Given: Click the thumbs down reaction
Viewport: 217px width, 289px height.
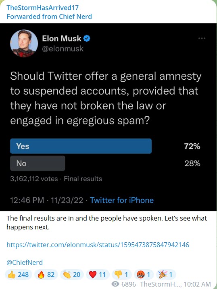Looking at the screenshot, I should (122, 275).
